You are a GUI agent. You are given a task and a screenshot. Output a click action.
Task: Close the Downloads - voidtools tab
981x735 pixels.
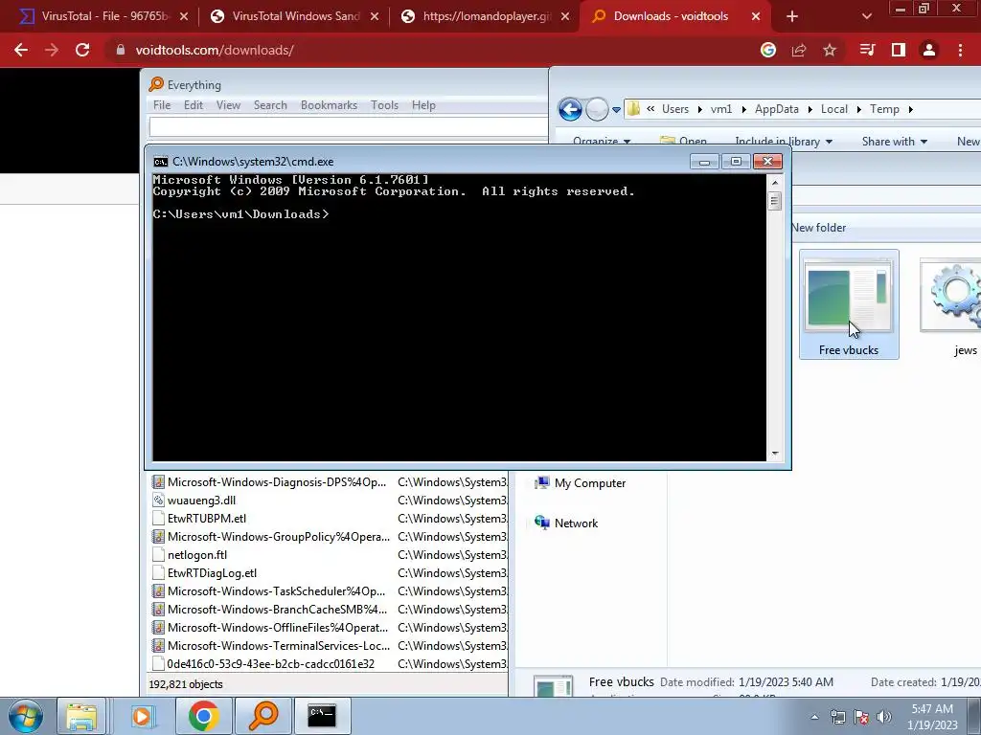(756, 16)
